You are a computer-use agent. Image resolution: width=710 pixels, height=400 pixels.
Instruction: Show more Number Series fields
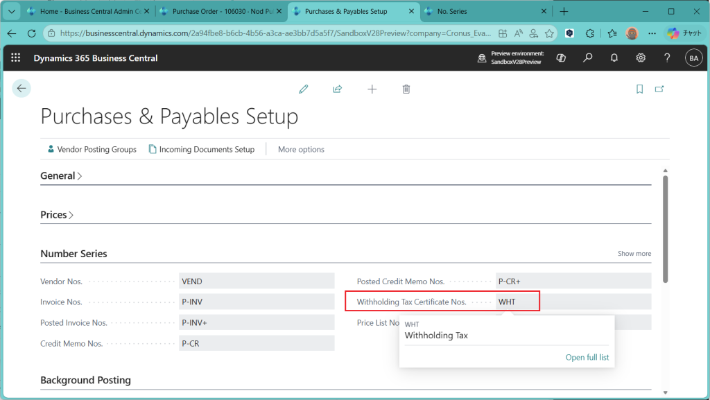tap(634, 254)
